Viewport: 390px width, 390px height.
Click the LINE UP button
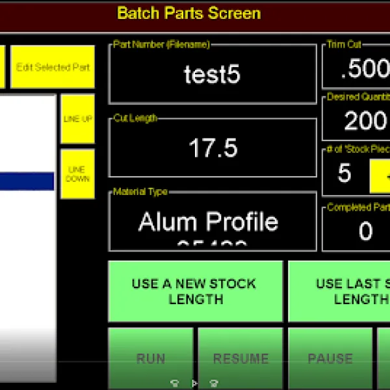pos(77,119)
